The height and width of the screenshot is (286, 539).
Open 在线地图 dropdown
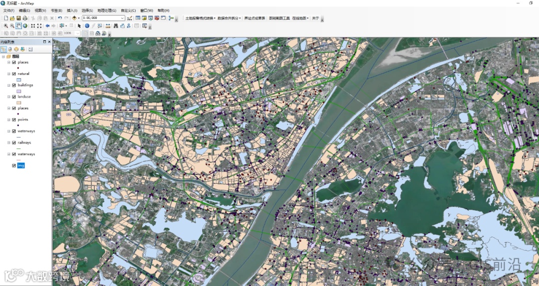(x=300, y=18)
